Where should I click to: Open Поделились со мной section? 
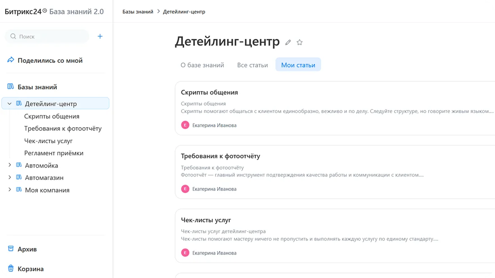50,60
